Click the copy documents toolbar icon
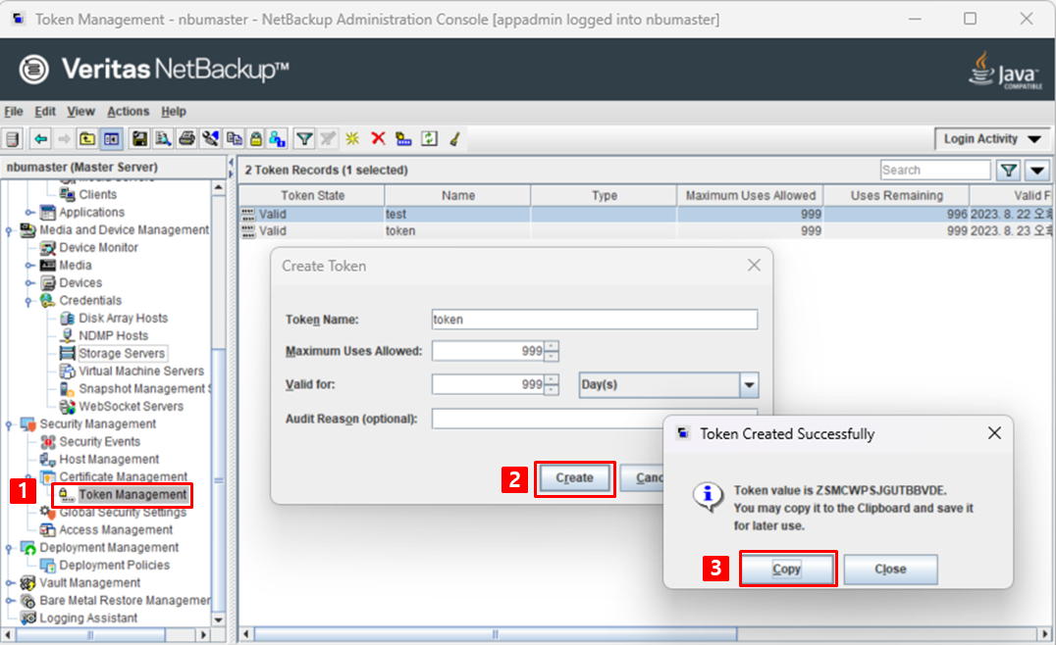This screenshot has height=645, width=1056. pos(234,139)
